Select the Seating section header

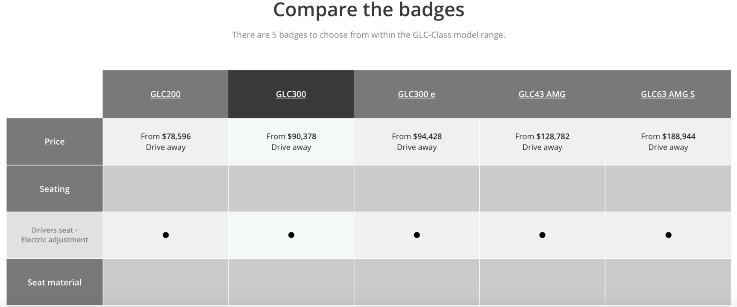55,189
